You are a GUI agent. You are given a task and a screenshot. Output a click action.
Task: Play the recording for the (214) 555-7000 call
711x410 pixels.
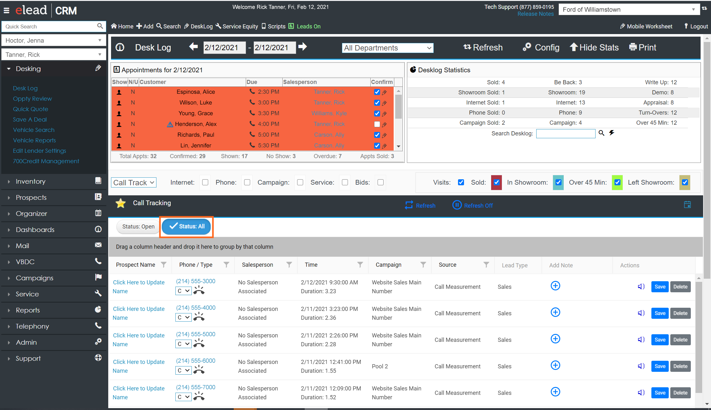[641, 393]
